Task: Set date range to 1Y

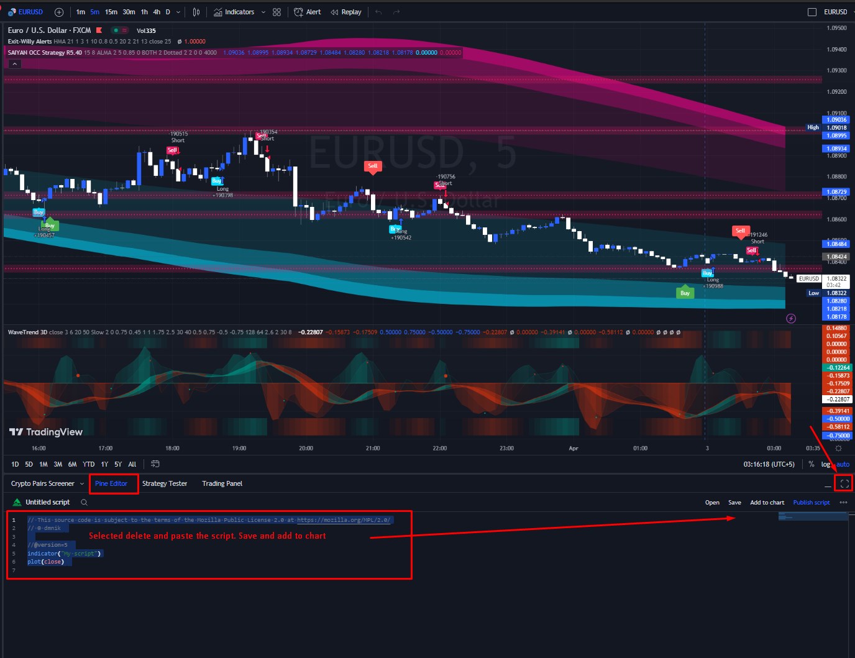Action: [x=104, y=464]
